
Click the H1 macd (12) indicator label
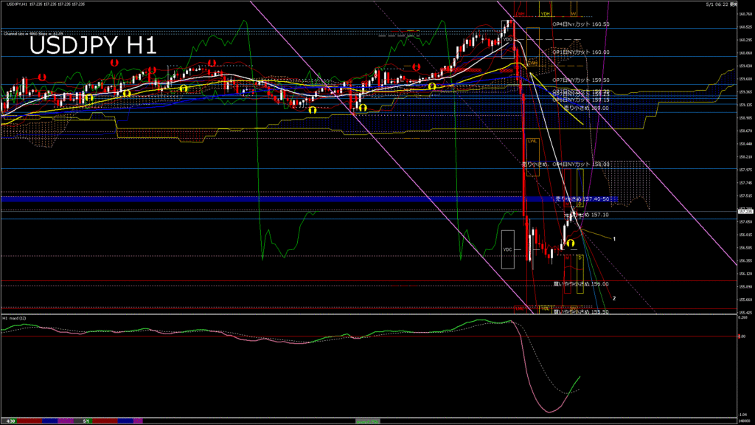point(15,319)
